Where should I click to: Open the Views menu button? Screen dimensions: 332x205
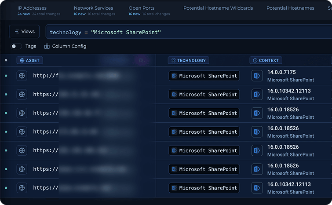(x=24, y=32)
